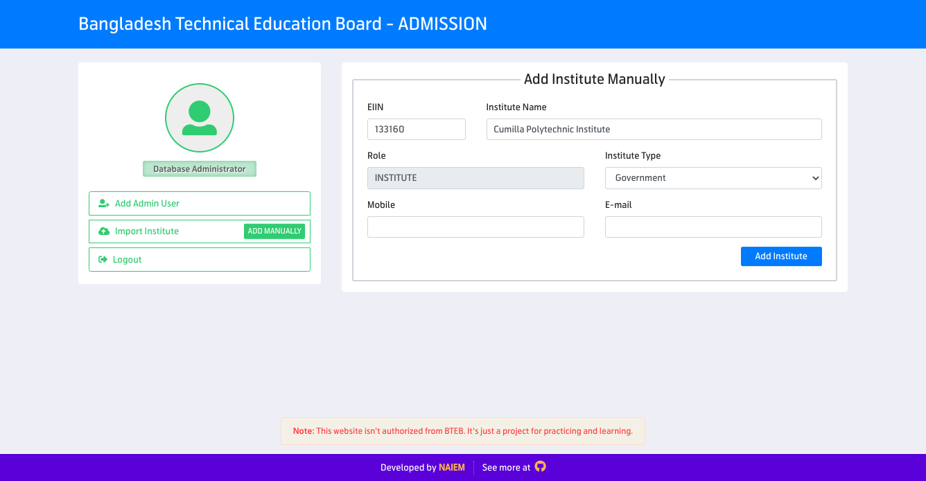Click the cloud upload icon on Import Institute
The image size is (926, 481).
point(103,231)
